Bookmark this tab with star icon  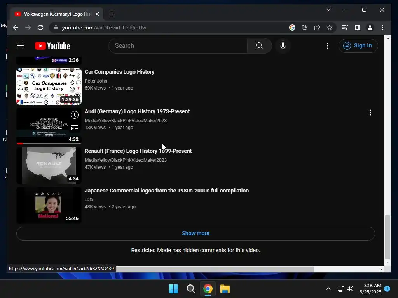[330, 28]
